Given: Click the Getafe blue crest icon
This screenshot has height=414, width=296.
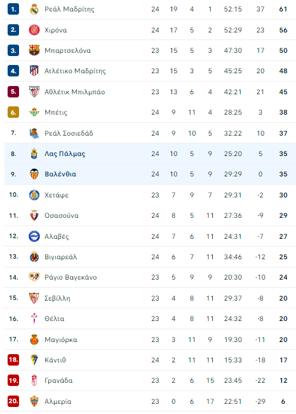Looking at the screenshot, I should (x=34, y=195).
